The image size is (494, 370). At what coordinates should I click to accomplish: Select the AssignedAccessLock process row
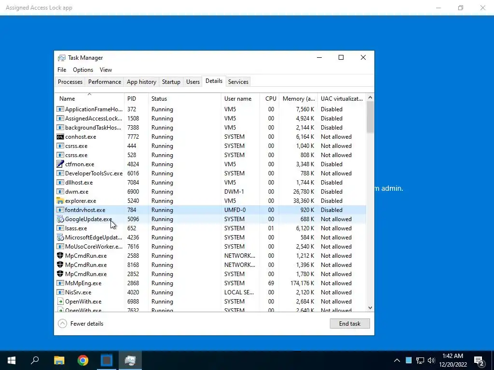[x=210, y=119]
